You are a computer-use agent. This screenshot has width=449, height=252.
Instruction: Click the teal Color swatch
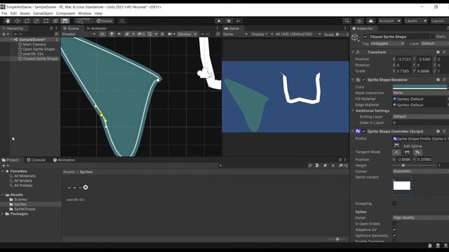click(420, 87)
